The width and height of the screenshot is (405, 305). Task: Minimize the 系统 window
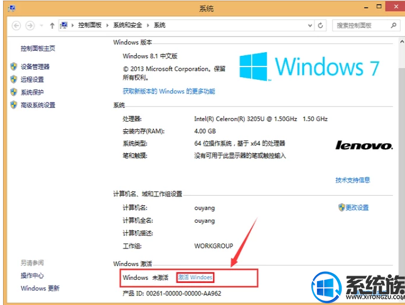tap(366, 8)
